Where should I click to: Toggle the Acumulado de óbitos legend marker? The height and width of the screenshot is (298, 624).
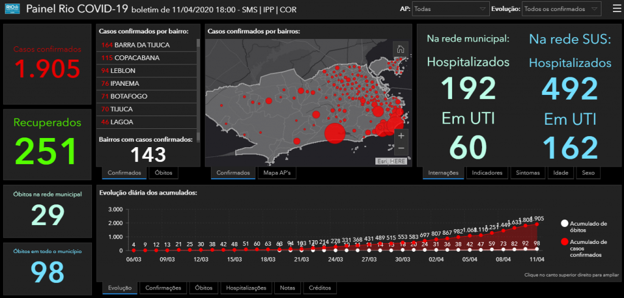point(565,224)
